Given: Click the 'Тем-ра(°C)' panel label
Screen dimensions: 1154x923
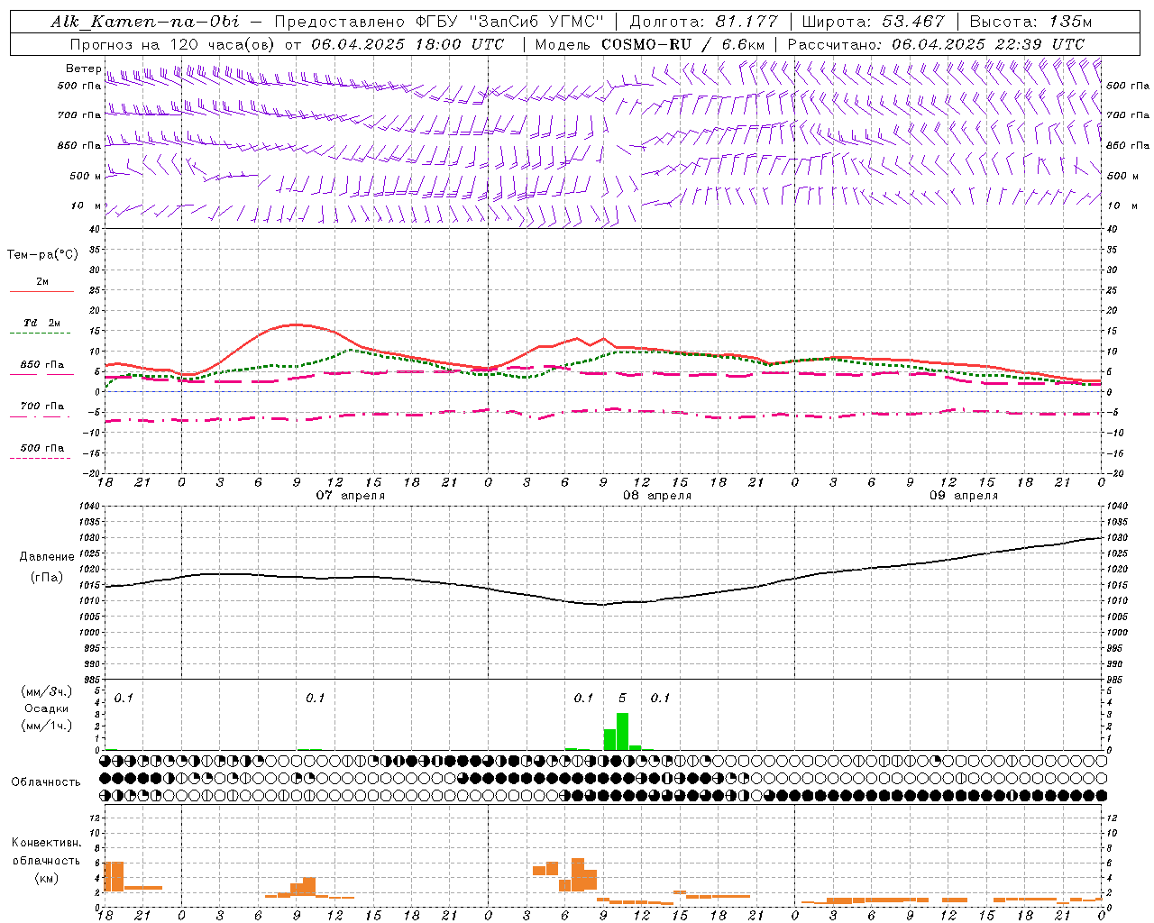Looking at the screenshot, I should [x=42, y=255].
